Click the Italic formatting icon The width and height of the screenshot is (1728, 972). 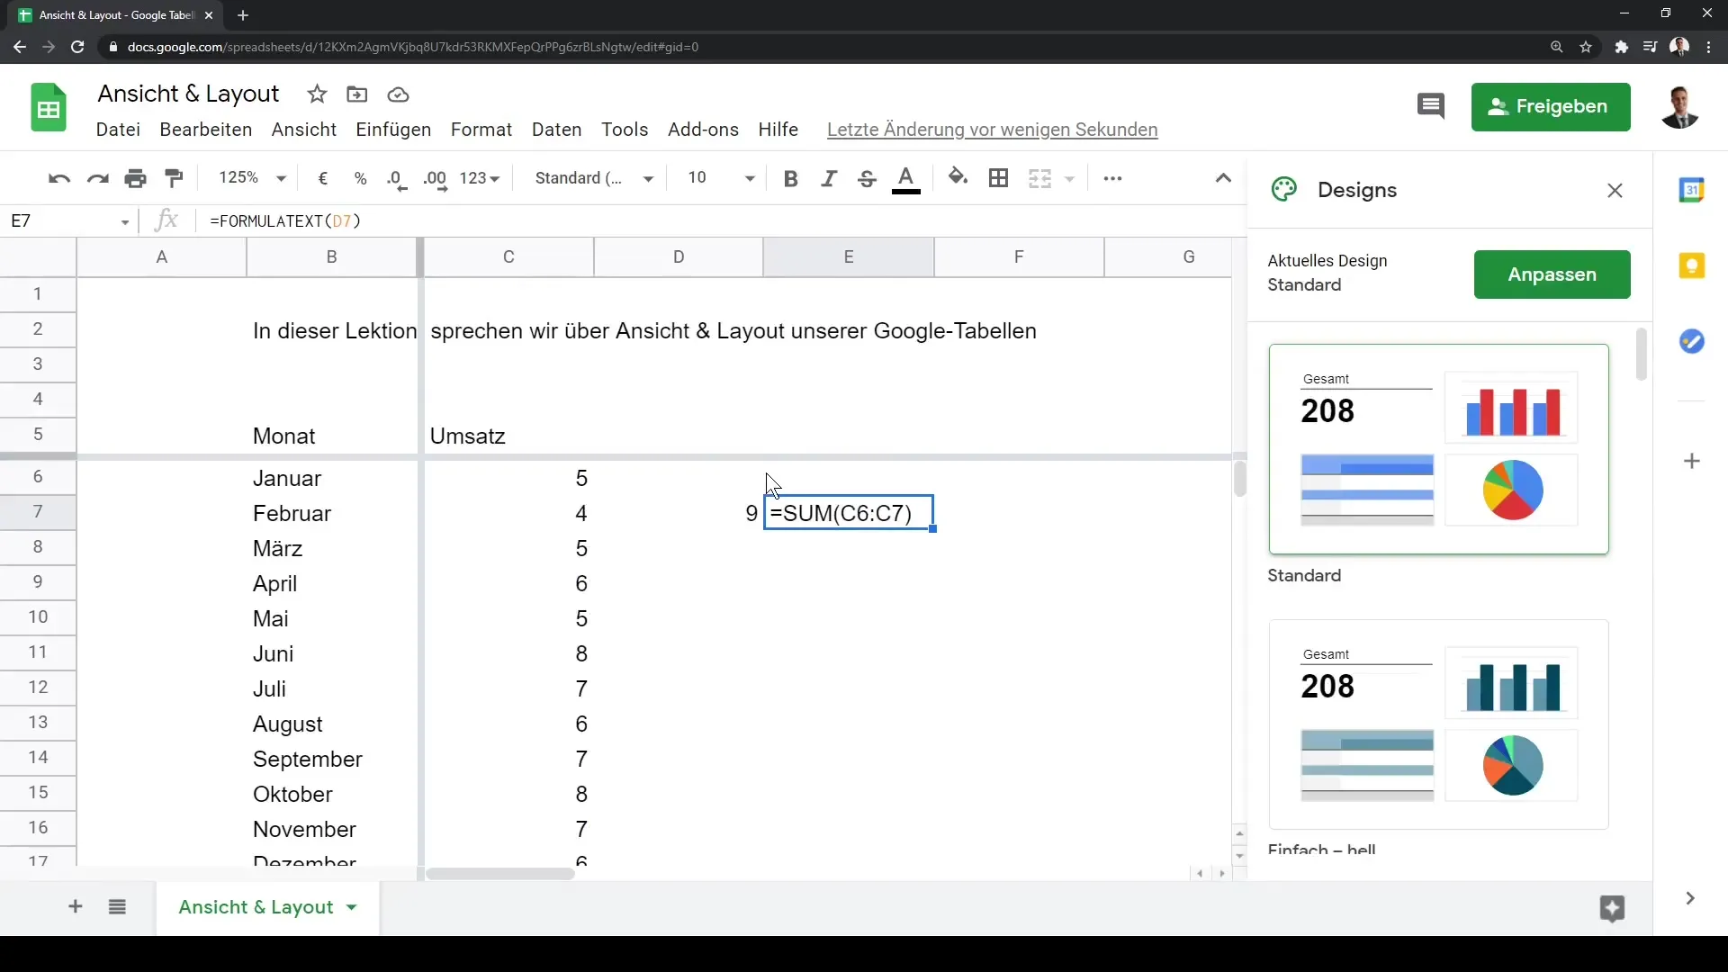click(x=828, y=176)
